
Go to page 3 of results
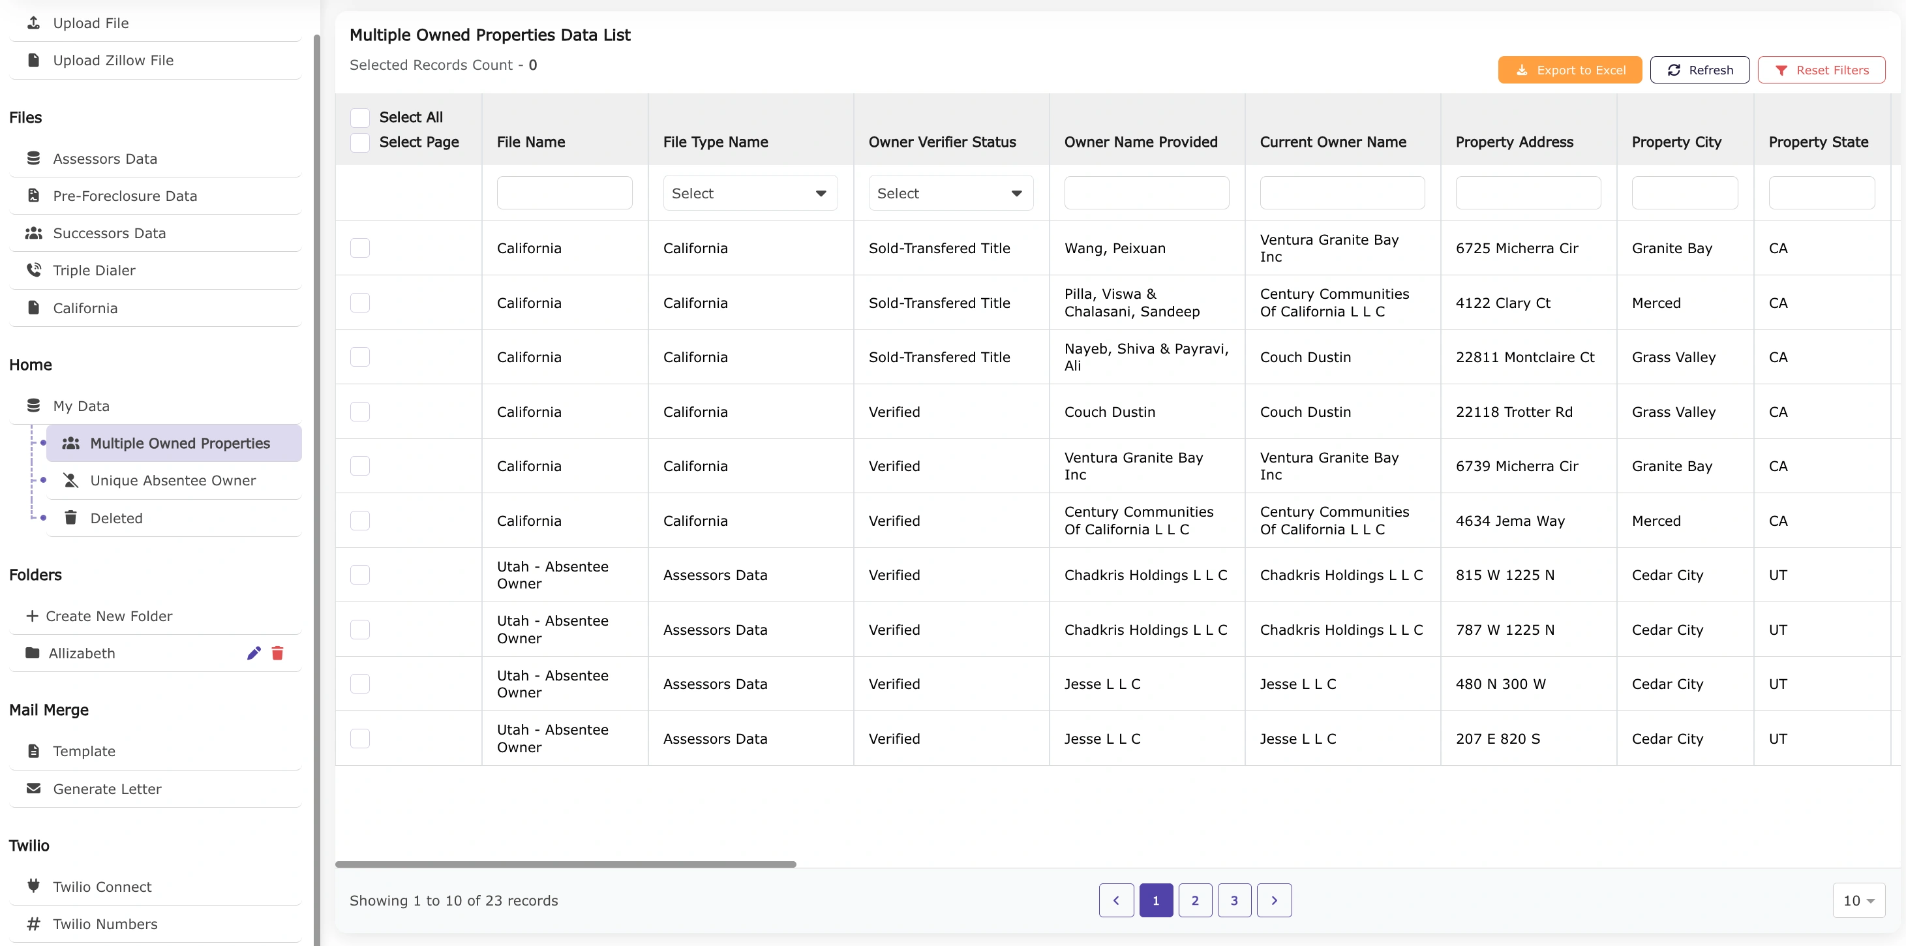click(1234, 900)
